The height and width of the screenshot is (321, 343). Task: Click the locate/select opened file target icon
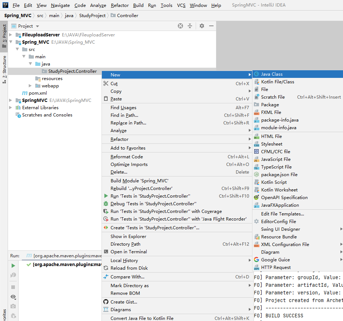180,26
